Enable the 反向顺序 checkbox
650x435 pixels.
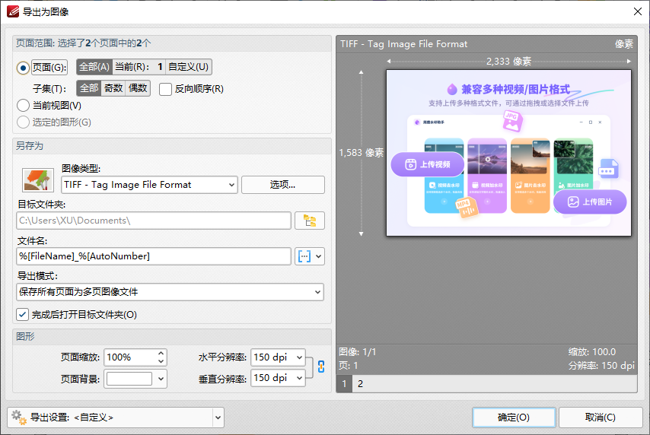coord(166,89)
